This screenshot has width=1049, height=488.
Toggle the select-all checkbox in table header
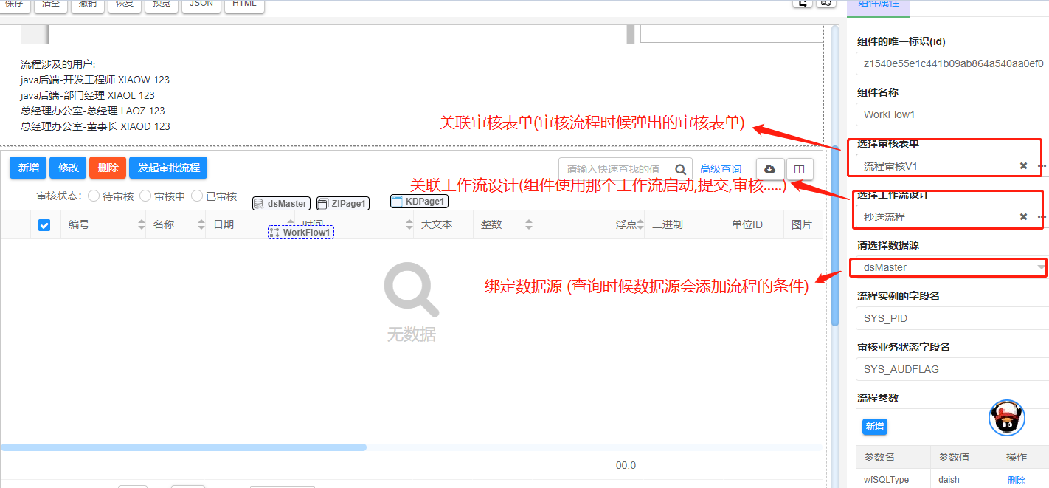click(x=44, y=225)
